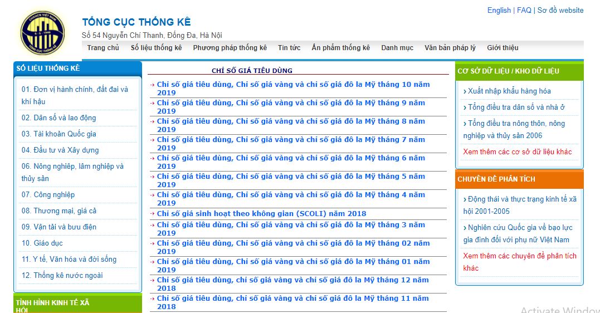The height and width of the screenshot is (313, 600).
Task: Open the FAQ link
Action: click(x=524, y=10)
